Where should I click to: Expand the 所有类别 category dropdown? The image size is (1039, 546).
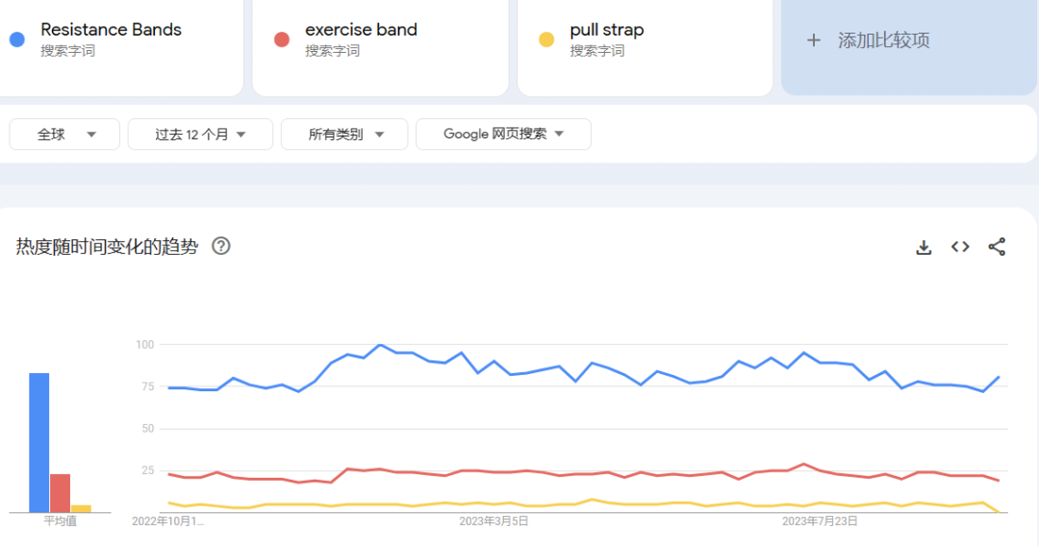344,135
